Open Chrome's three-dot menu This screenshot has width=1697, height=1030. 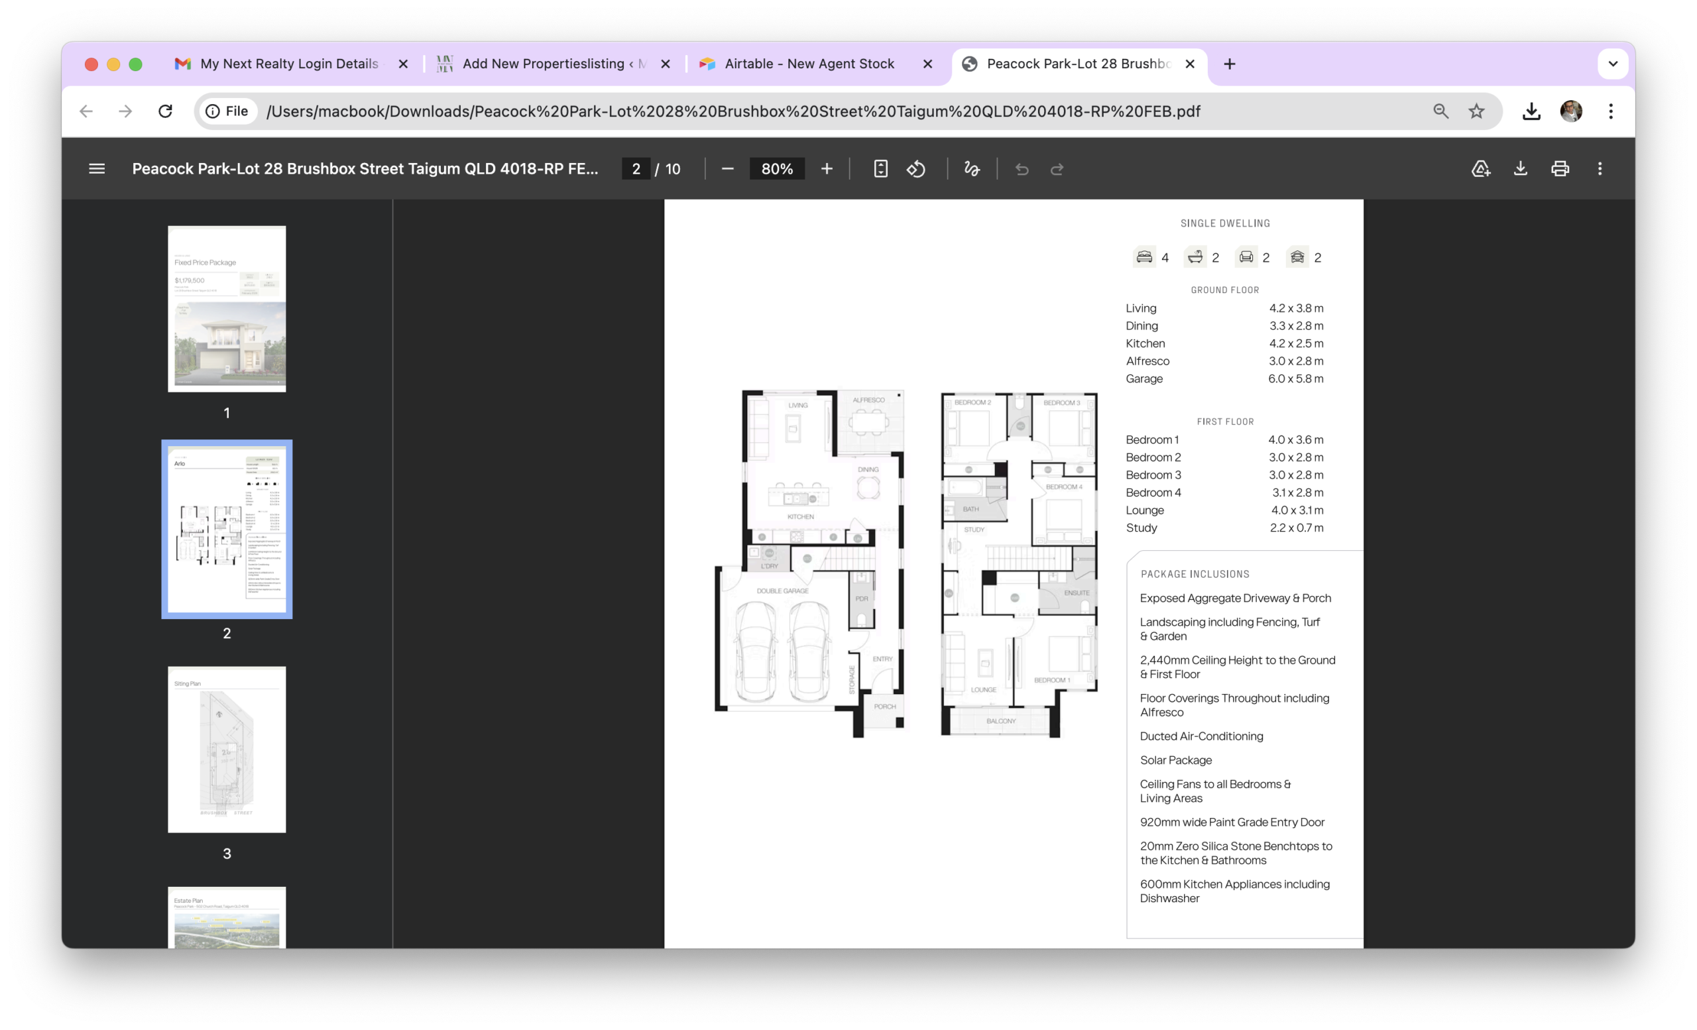pyautogui.click(x=1611, y=111)
